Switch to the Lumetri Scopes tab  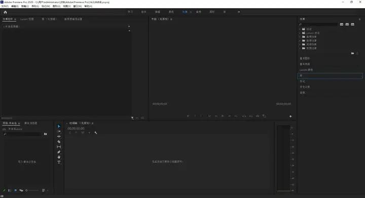tap(27, 19)
